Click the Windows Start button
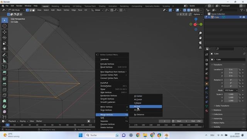 click(x=81, y=135)
